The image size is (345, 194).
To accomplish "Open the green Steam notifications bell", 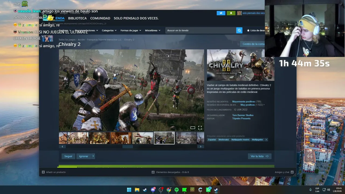I will click(x=231, y=13).
